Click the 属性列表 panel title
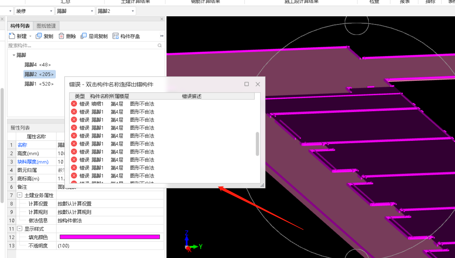 [20, 128]
